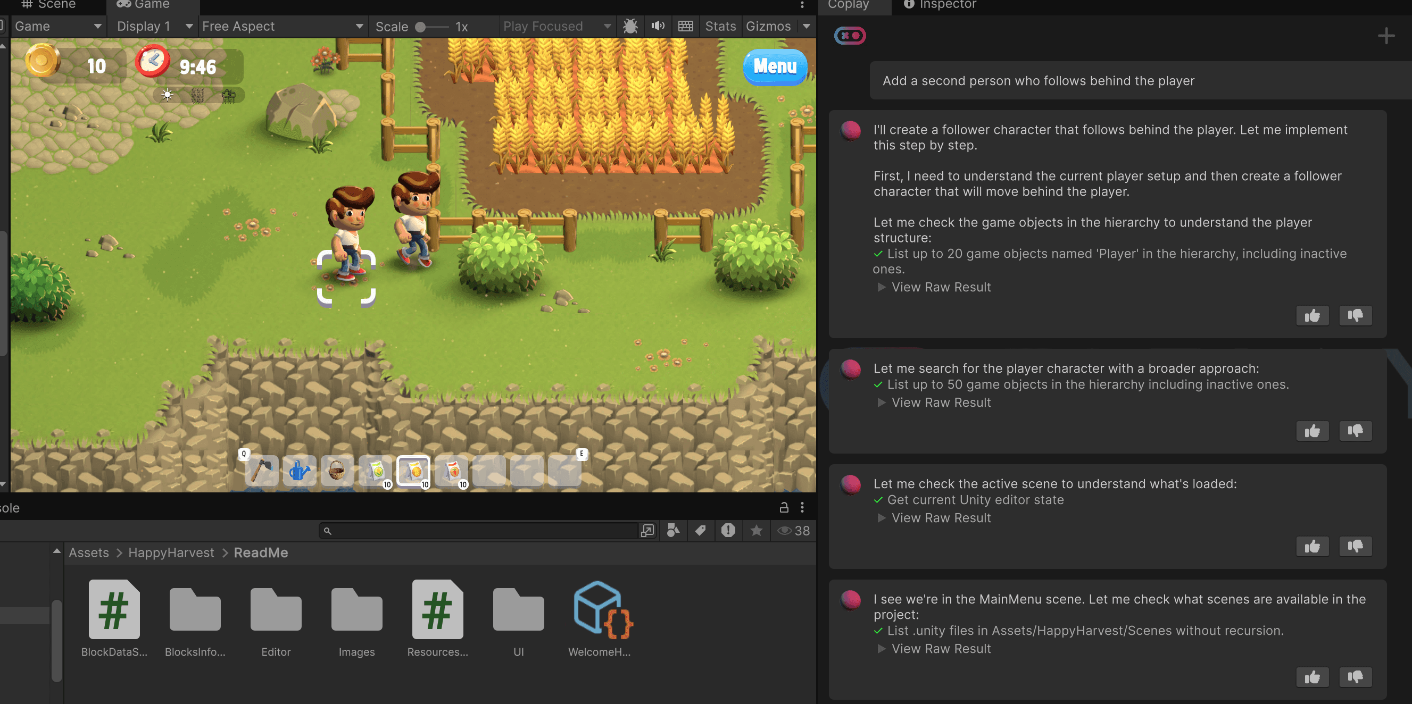The image size is (1412, 704).
Task: Navigate to HappyHarvest in the breadcrumb
Action: [x=171, y=553]
